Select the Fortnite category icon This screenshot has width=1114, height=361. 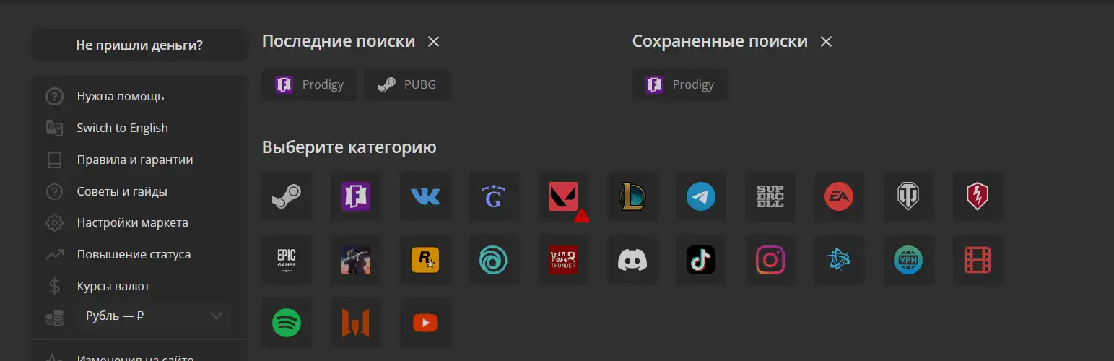[356, 196]
